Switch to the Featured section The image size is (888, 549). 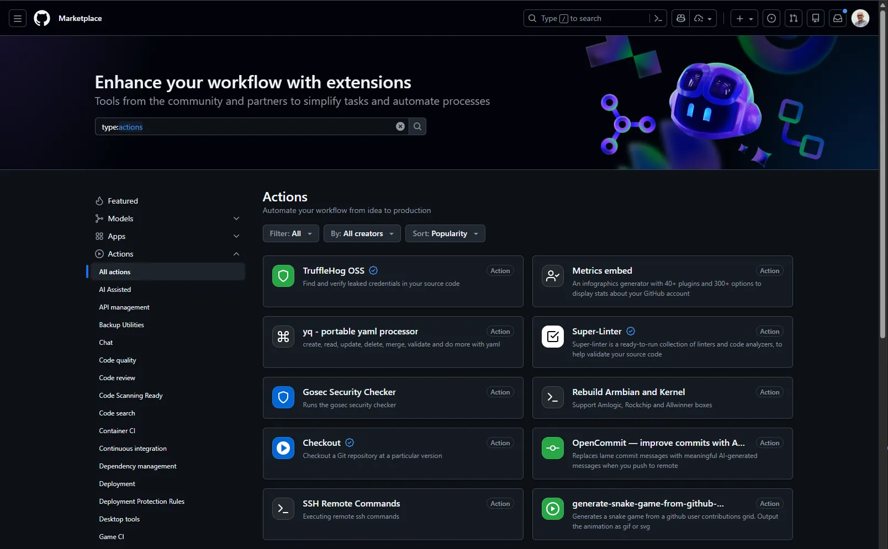click(x=123, y=200)
